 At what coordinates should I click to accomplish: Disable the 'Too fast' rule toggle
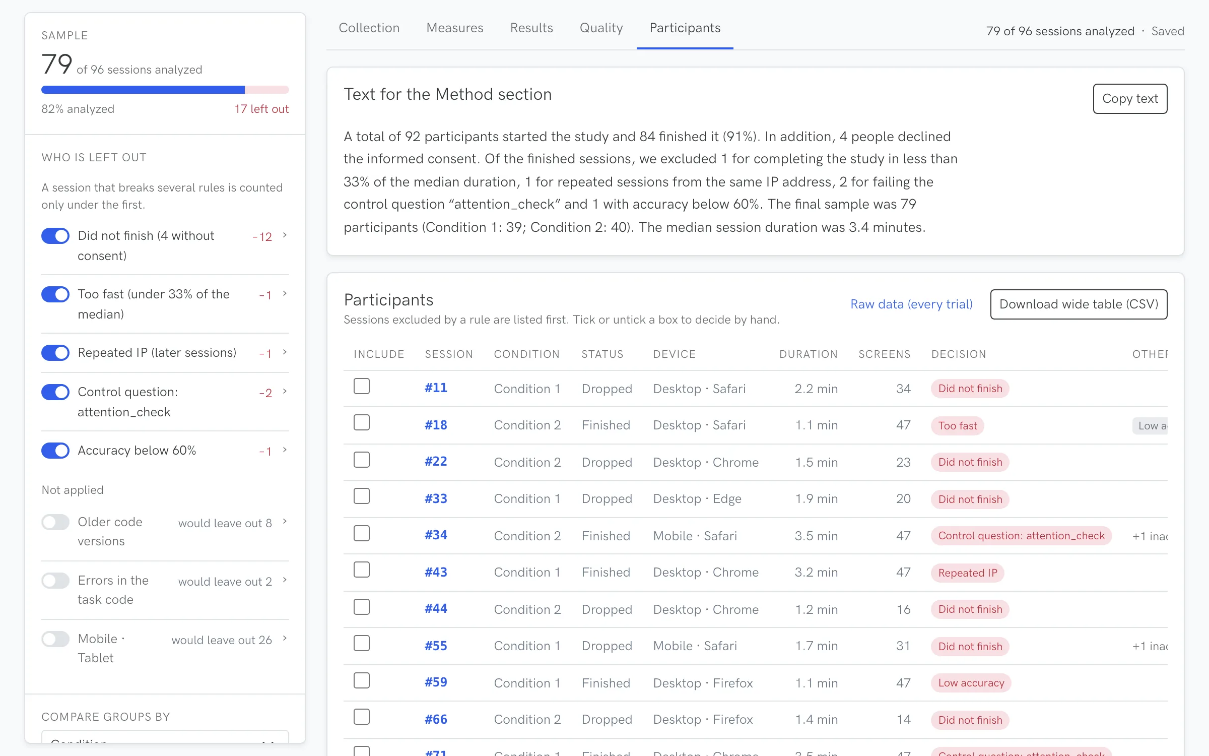pyautogui.click(x=55, y=294)
